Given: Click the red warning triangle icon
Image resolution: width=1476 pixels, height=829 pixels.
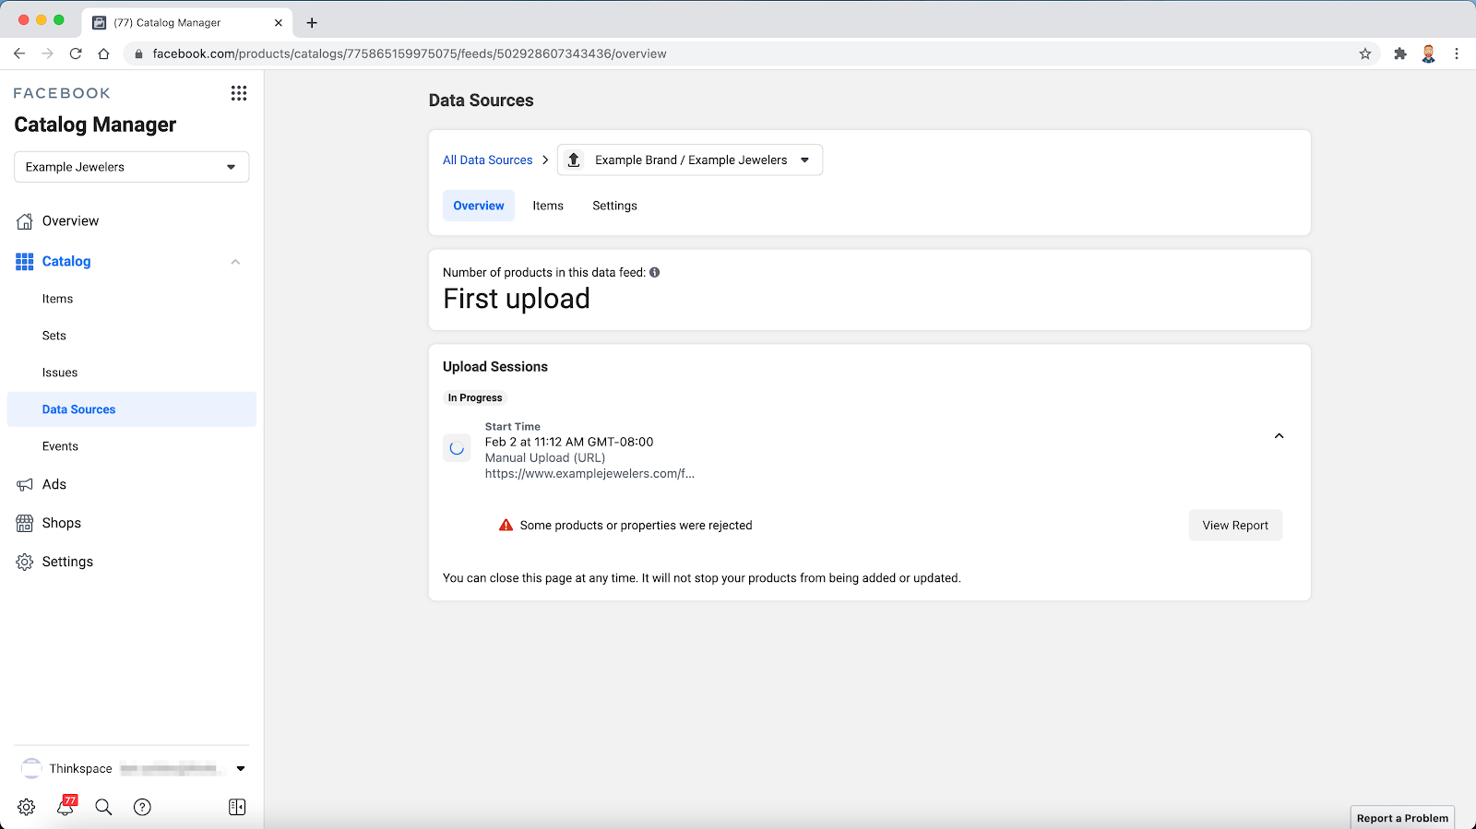Looking at the screenshot, I should click(x=506, y=526).
